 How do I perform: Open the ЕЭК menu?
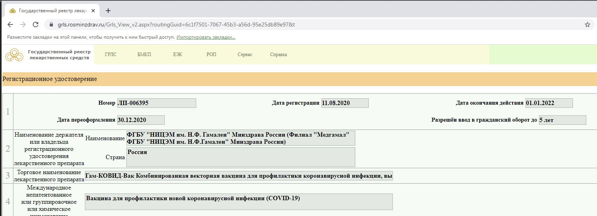(178, 54)
